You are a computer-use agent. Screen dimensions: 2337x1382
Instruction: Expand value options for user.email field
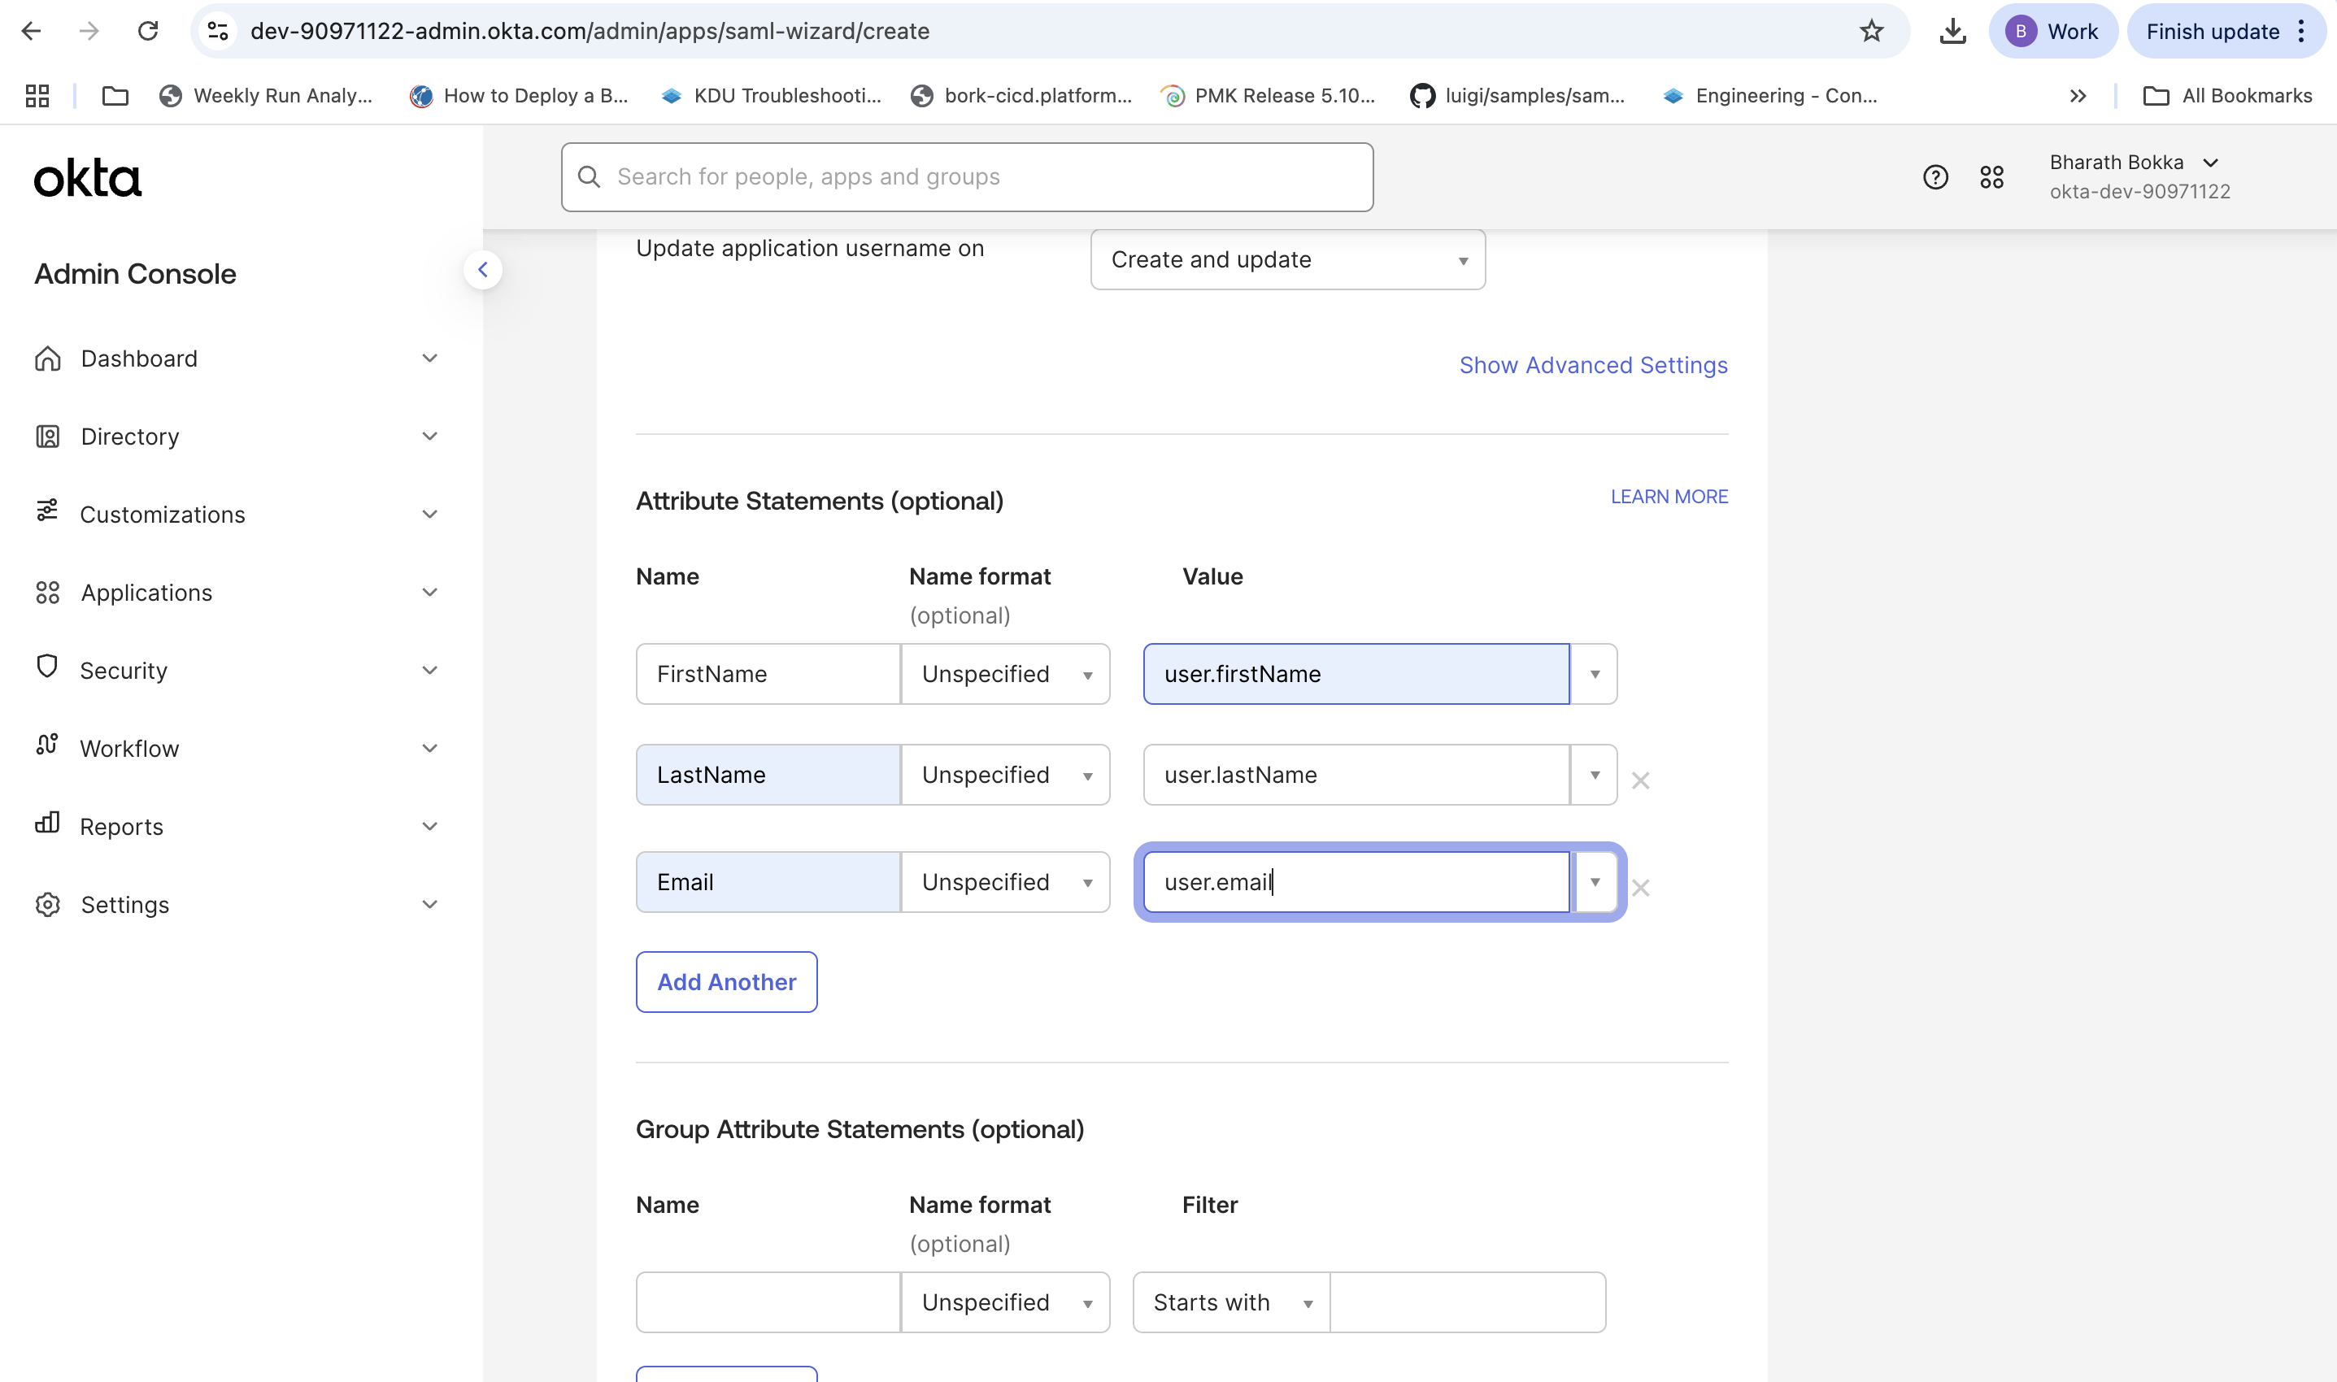pyautogui.click(x=1595, y=882)
